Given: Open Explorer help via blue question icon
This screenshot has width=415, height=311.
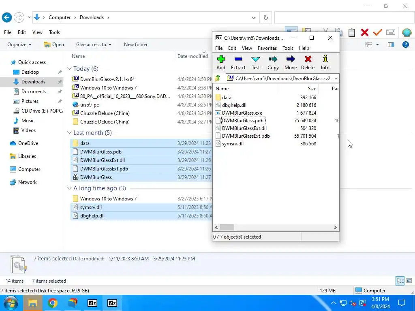Looking at the screenshot, I should tap(405, 45).
